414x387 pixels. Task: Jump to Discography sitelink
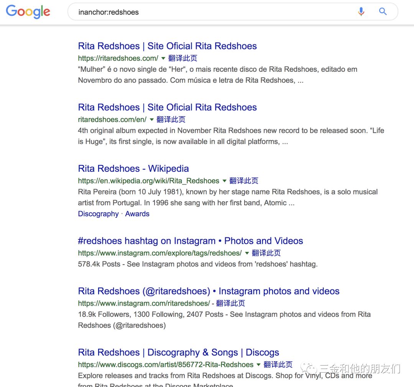[x=98, y=214]
